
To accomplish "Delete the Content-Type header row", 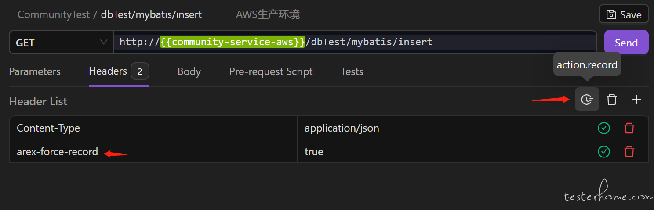I will pyautogui.click(x=629, y=128).
